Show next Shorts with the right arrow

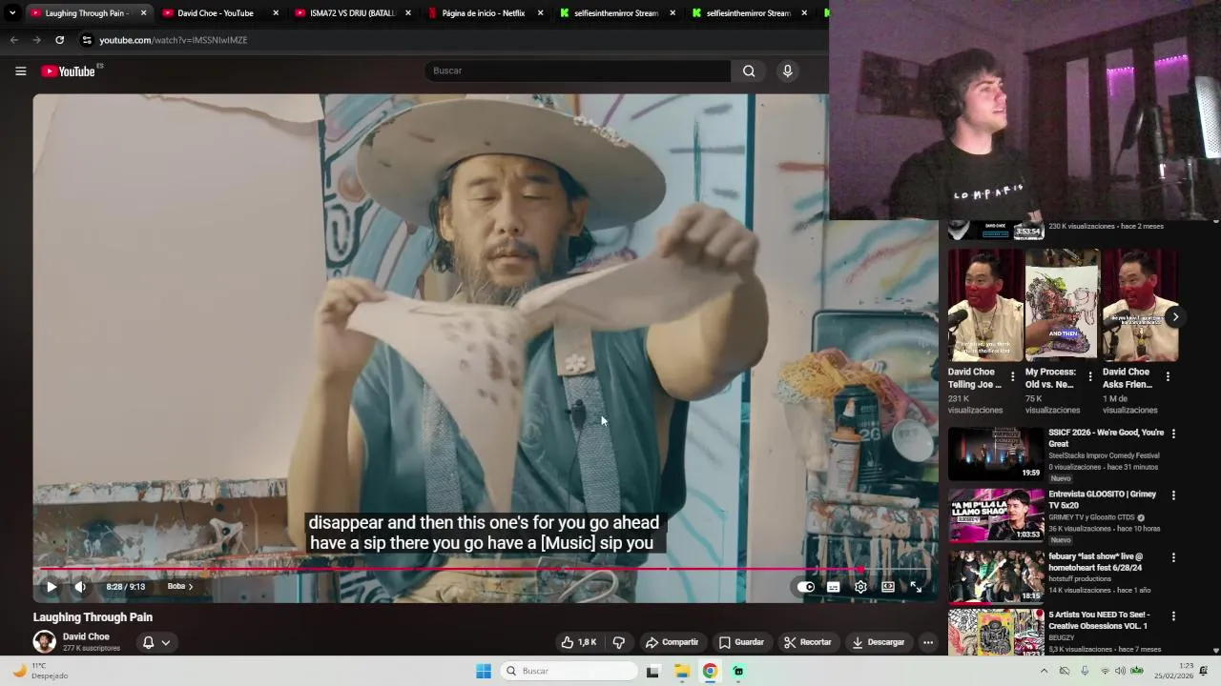(1175, 317)
